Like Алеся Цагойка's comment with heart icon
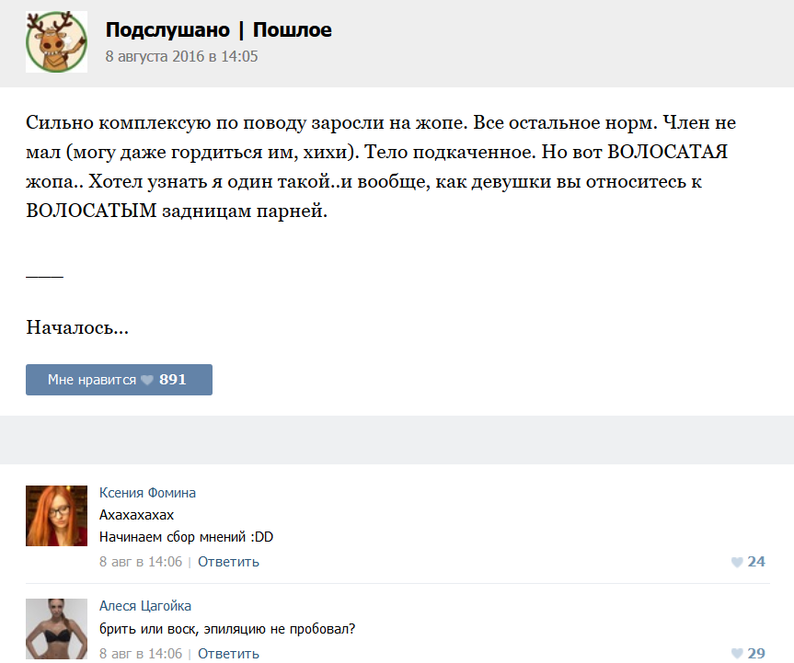 [x=737, y=654]
